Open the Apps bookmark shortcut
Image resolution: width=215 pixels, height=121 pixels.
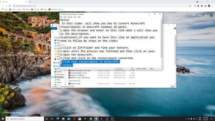(4, 9)
